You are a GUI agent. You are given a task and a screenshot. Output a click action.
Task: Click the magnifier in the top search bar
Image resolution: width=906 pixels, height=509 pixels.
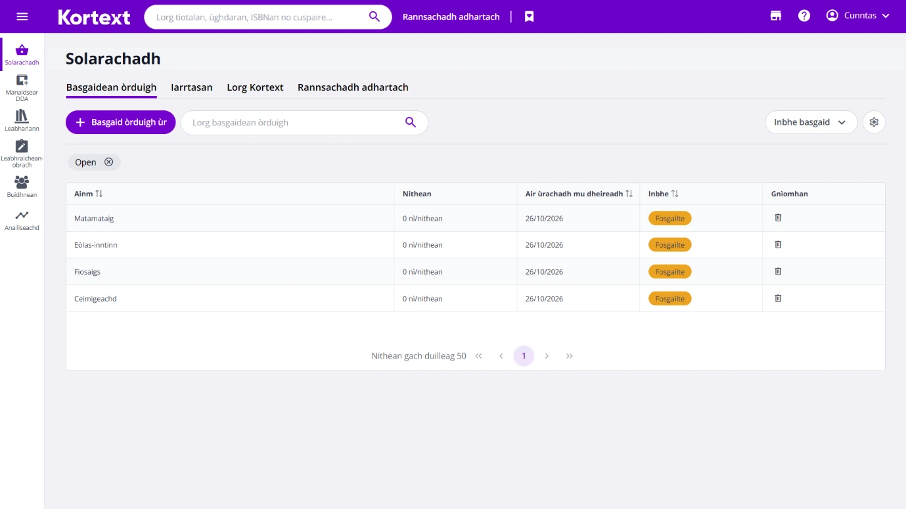point(374,17)
